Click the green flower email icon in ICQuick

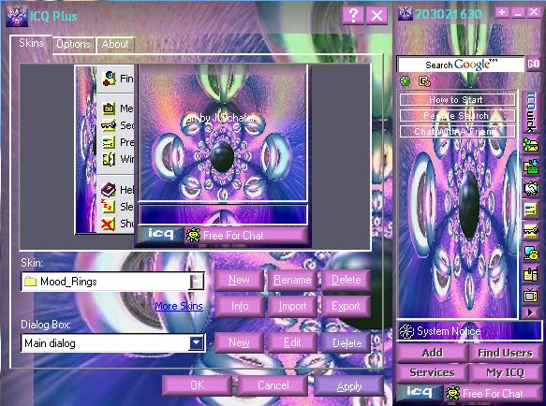coord(531,145)
